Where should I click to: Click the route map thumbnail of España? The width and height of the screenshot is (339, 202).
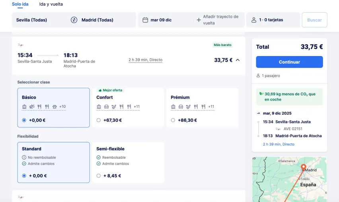289,179
